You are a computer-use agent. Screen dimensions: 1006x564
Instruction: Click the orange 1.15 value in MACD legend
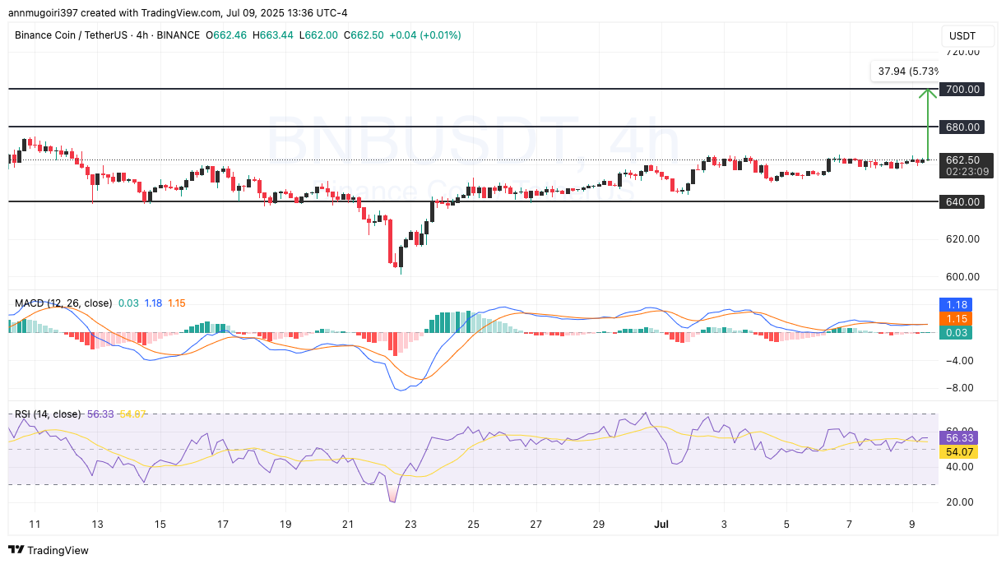pyautogui.click(x=177, y=303)
